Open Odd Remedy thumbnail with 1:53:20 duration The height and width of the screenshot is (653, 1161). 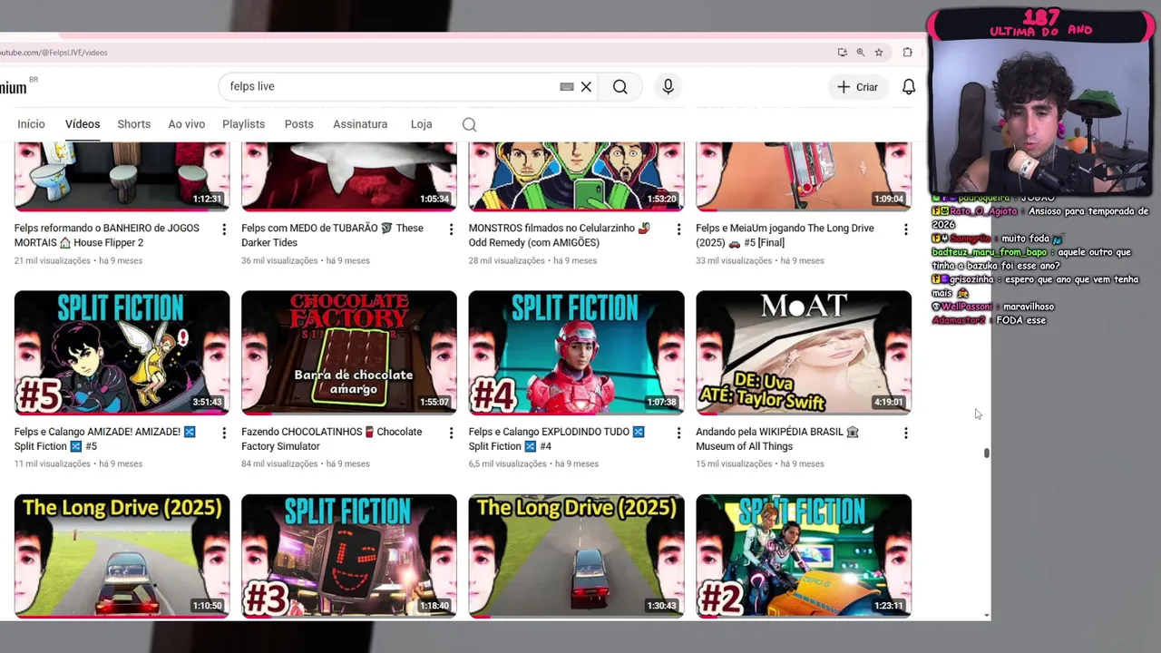(576, 176)
